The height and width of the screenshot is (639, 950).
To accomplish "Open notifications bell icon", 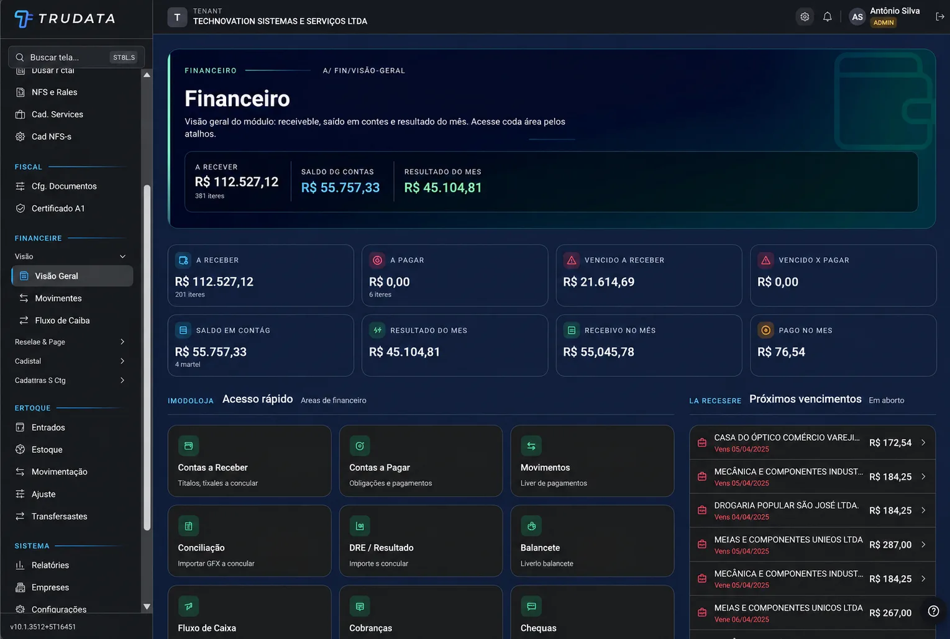I will [x=828, y=17].
